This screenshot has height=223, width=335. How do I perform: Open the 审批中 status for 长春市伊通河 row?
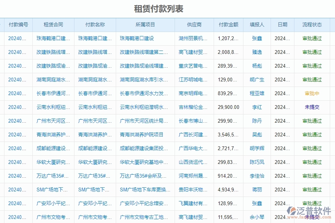pos(312,93)
